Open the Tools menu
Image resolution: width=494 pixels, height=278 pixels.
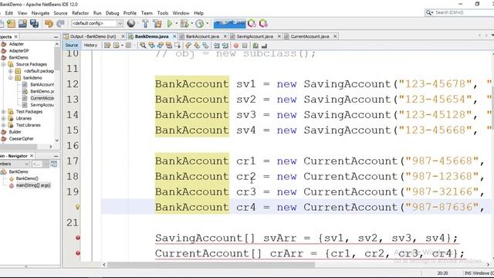pyautogui.click(x=163, y=13)
